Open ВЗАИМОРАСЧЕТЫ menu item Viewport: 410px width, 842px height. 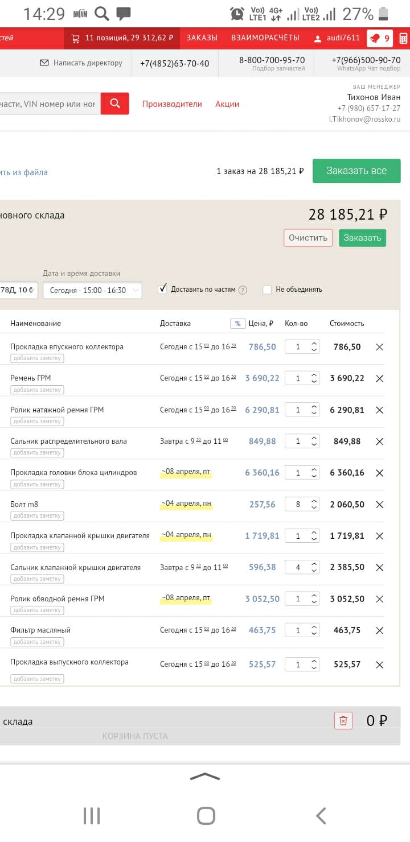point(265,38)
